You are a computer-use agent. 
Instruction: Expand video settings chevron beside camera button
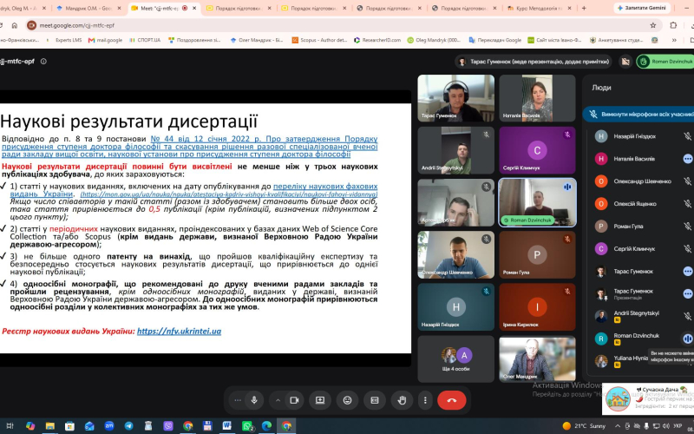click(x=278, y=400)
